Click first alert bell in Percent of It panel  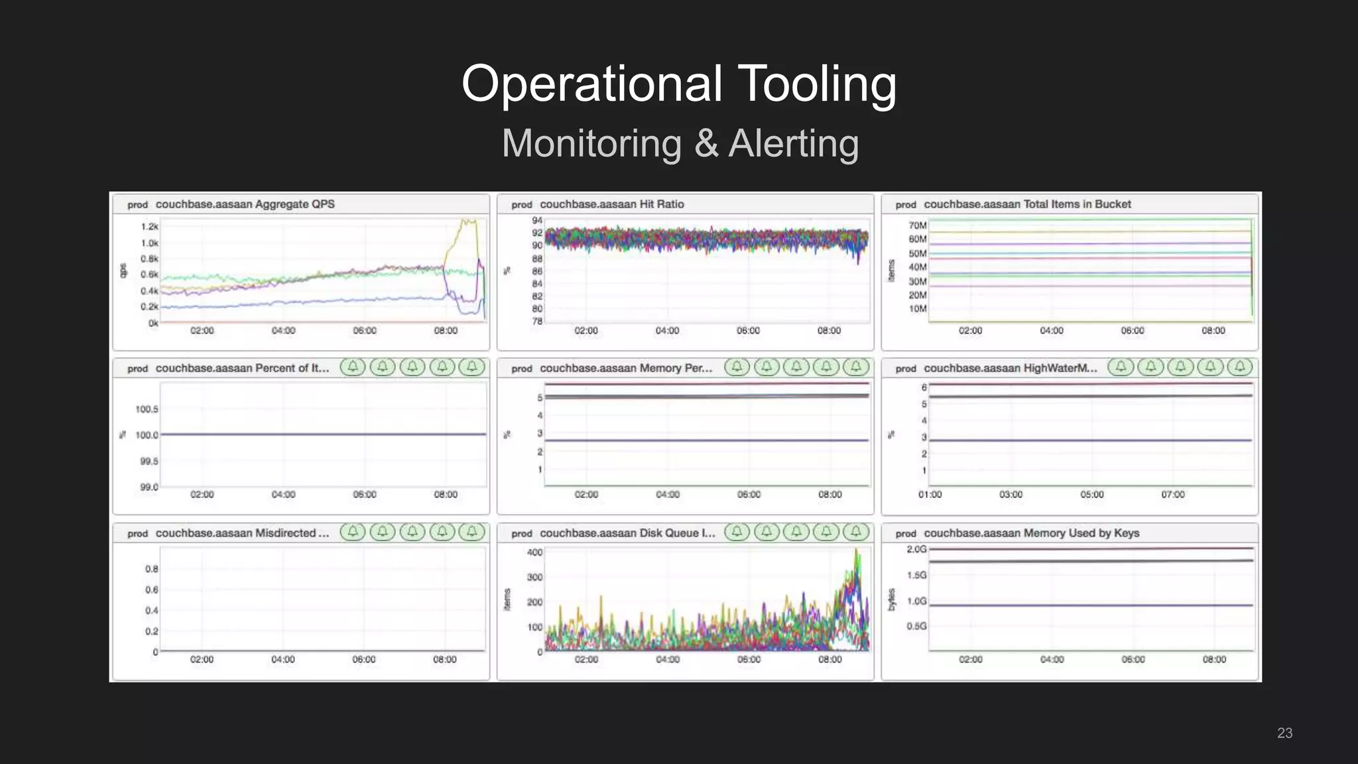353,367
